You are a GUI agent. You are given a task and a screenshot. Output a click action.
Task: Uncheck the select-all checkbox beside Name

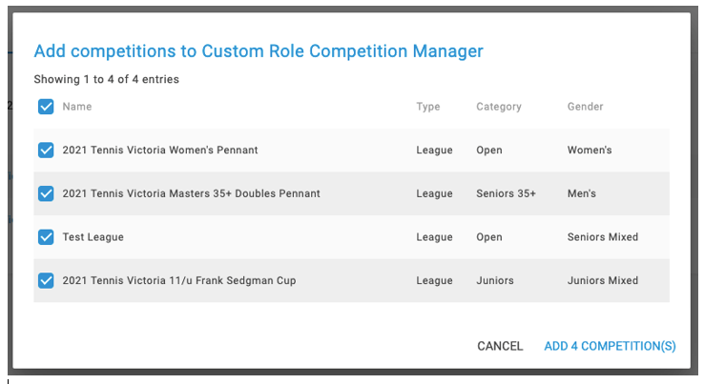(x=46, y=107)
